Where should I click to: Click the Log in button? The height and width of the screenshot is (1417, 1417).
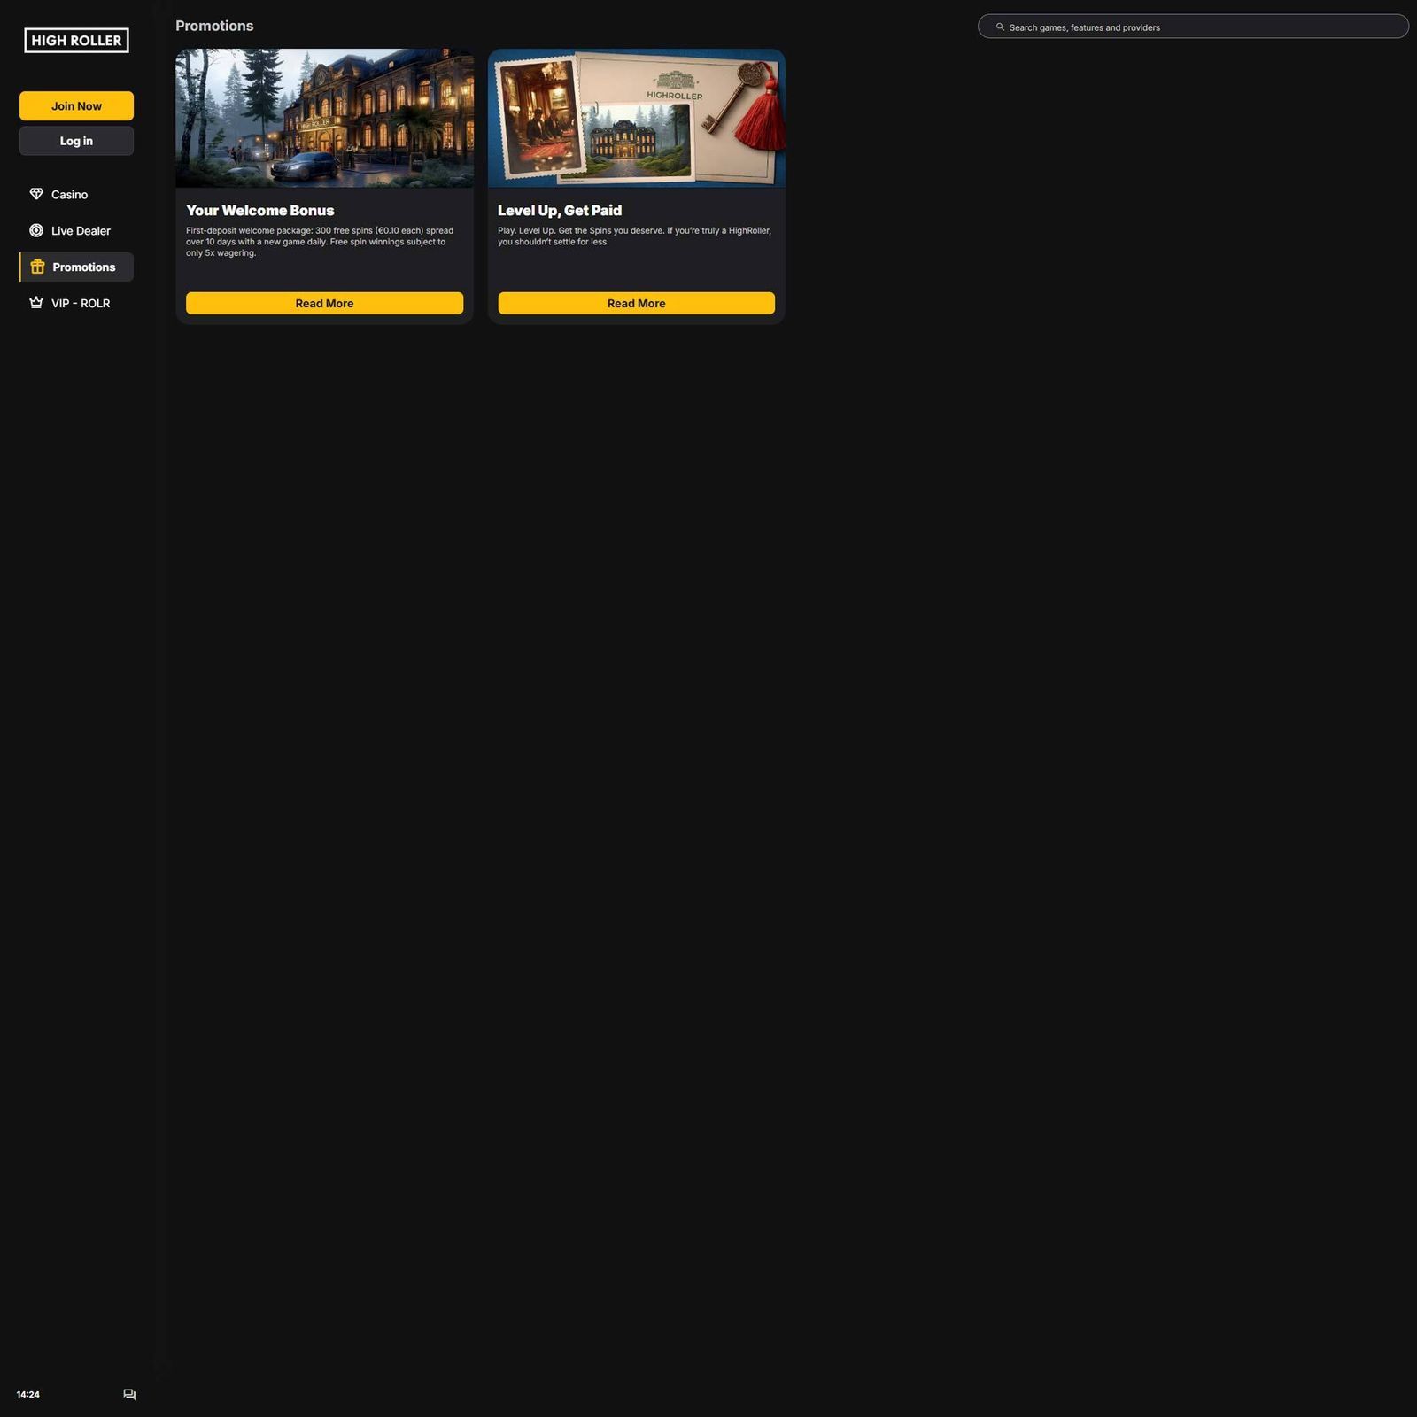pyautogui.click(x=76, y=141)
